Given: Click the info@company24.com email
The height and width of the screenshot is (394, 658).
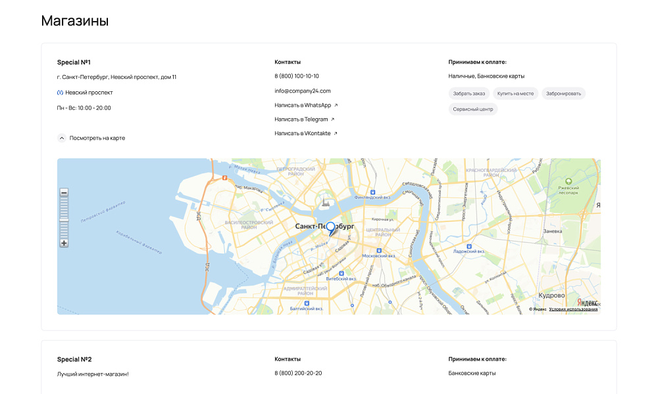Looking at the screenshot, I should pyautogui.click(x=303, y=91).
